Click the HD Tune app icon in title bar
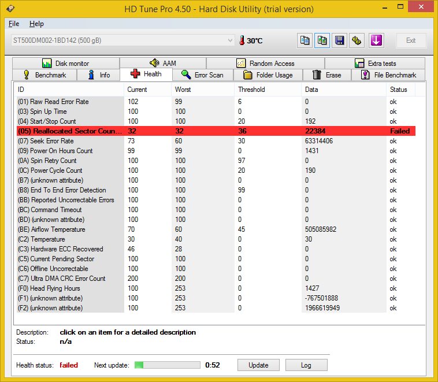The height and width of the screenshot is (382, 438). (x=10, y=9)
